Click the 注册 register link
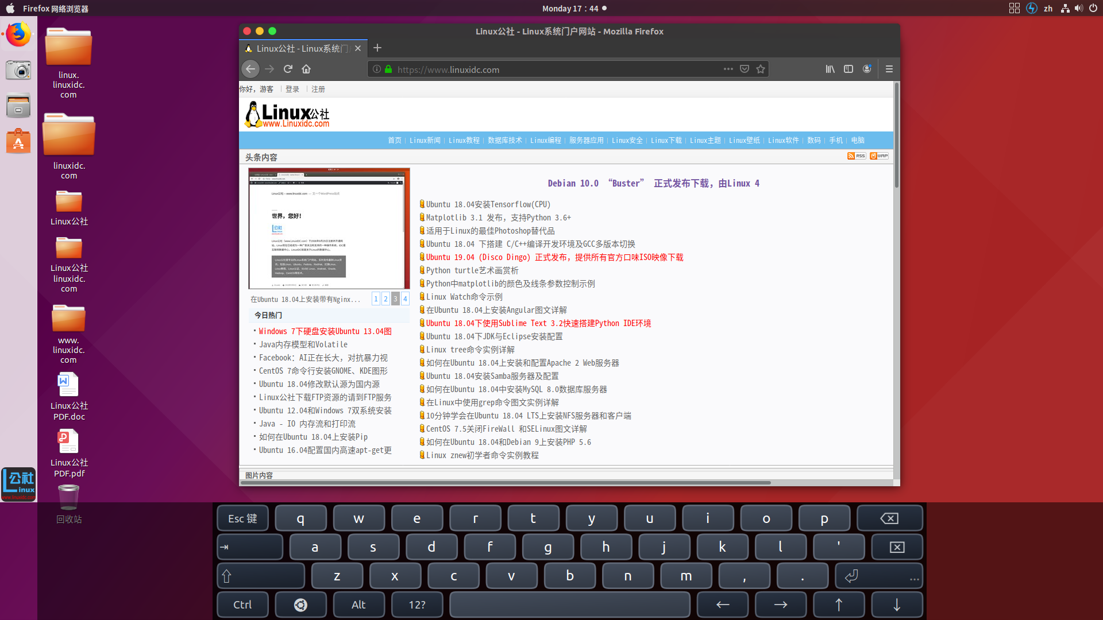Image resolution: width=1103 pixels, height=620 pixels. tap(318, 89)
